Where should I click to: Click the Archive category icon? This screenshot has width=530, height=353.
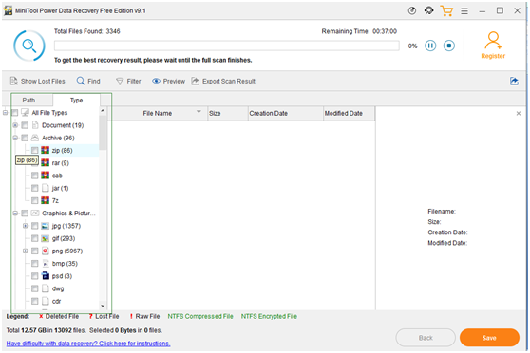35,138
